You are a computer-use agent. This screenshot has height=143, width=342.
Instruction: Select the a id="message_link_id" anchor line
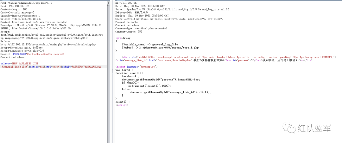214,60
